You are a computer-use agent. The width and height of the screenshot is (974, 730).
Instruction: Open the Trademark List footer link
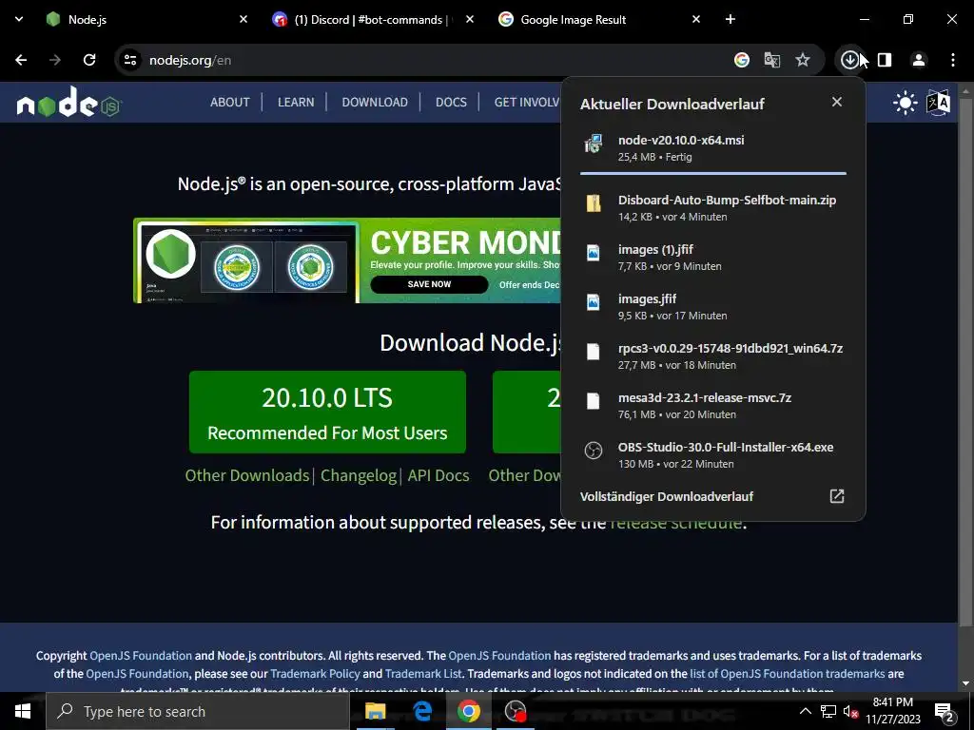pos(423,674)
